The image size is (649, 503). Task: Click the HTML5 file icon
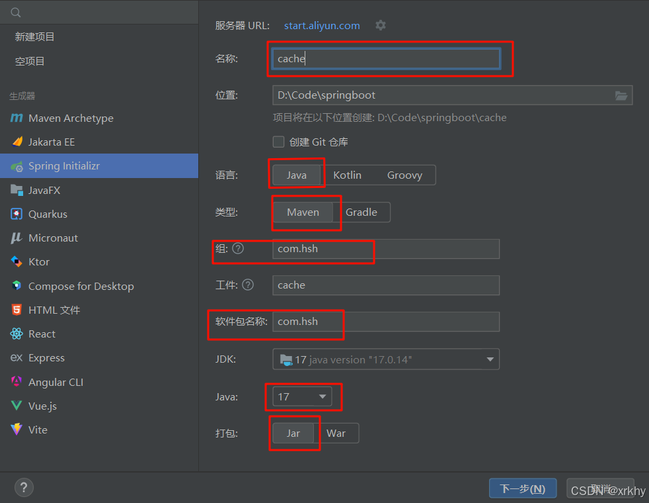point(17,310)
